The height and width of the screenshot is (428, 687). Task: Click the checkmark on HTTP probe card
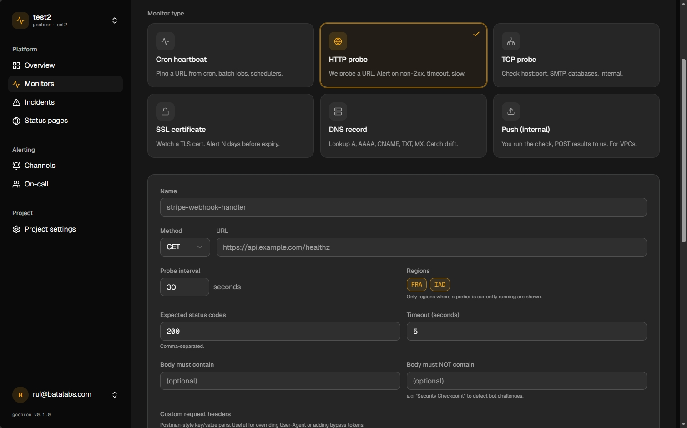476,34
